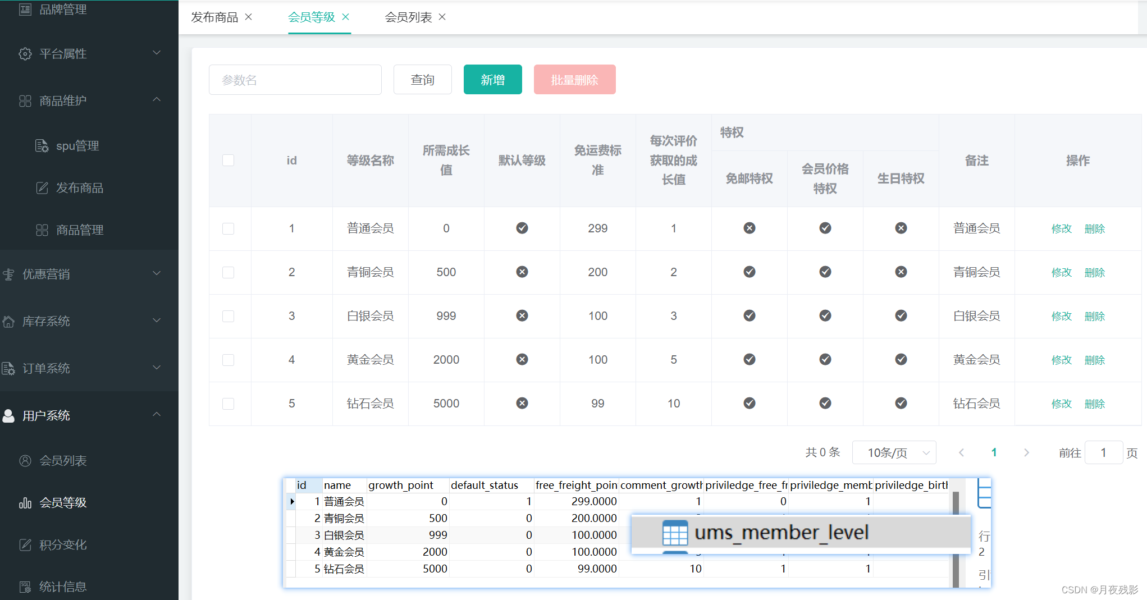Click the 统计信息 icon
Viewport: 1147px width, 600px height.
25,587
